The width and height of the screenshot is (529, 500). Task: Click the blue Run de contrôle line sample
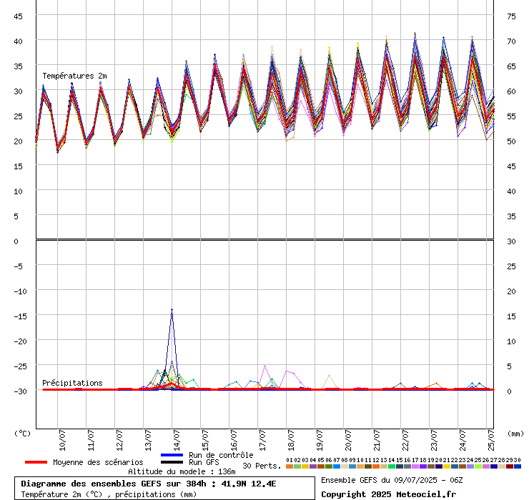click(172, 455)
